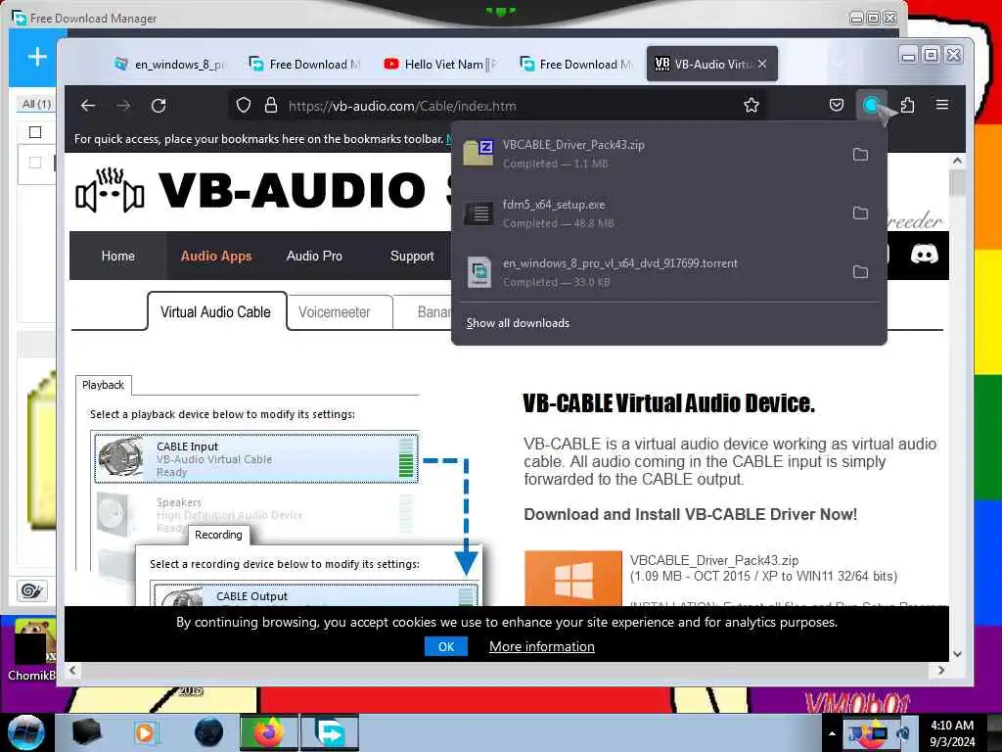This screenshot has height=752, width=1002.
Task: Click the orange Windows download button
Action: point(573,578)
